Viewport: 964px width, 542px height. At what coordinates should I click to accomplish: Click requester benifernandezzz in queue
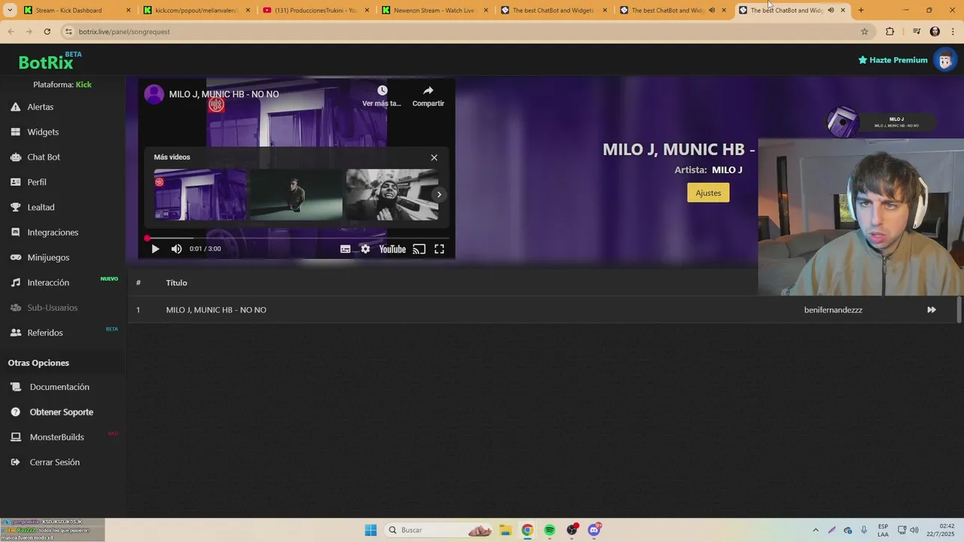833,310
